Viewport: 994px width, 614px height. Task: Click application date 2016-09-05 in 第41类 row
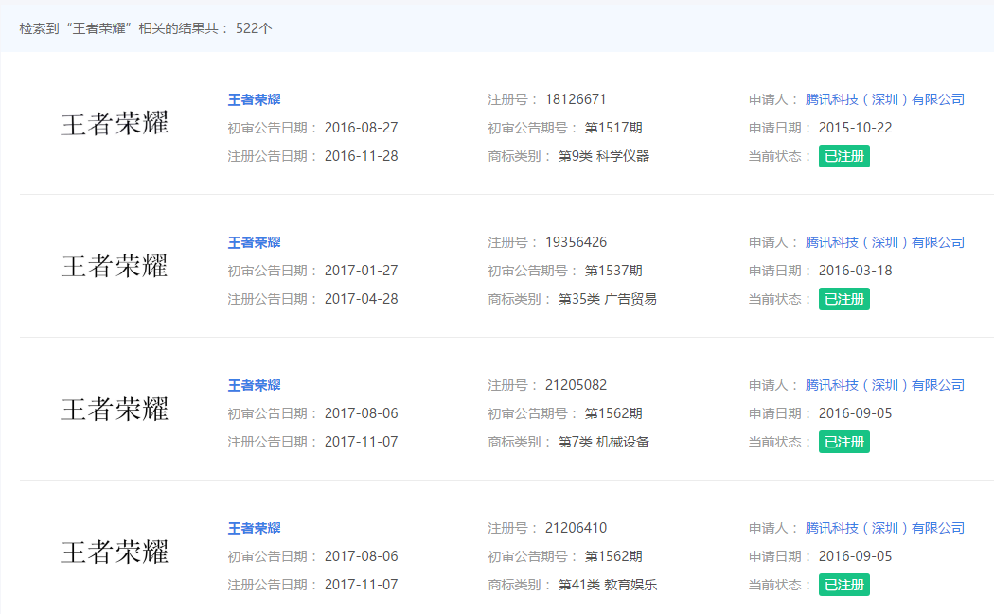pyautogui.click(x=855, y=556)
